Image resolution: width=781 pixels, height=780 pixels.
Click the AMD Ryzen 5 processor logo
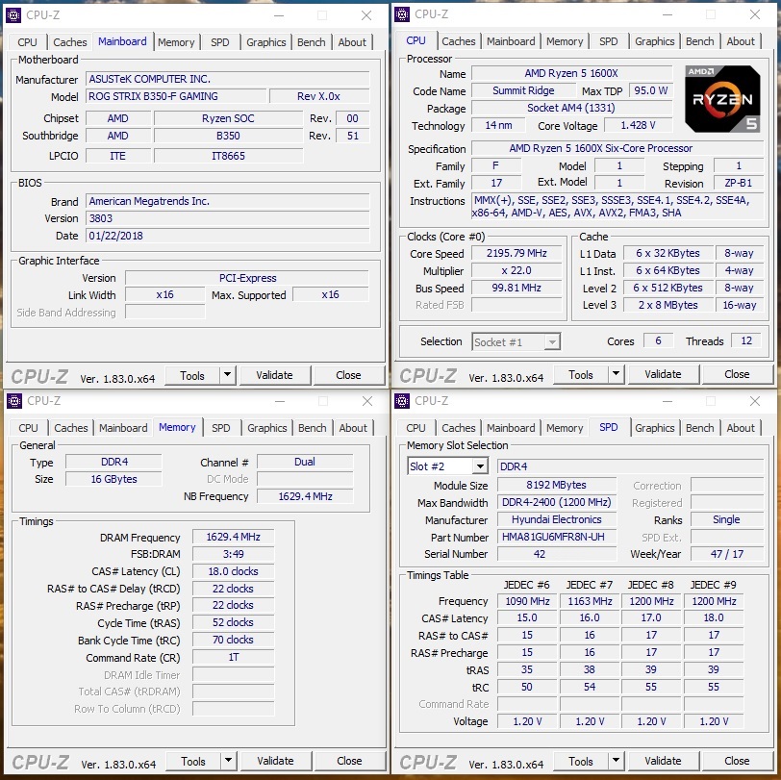[722, 99]
